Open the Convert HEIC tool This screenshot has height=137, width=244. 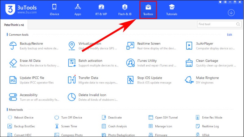[19, 135]
